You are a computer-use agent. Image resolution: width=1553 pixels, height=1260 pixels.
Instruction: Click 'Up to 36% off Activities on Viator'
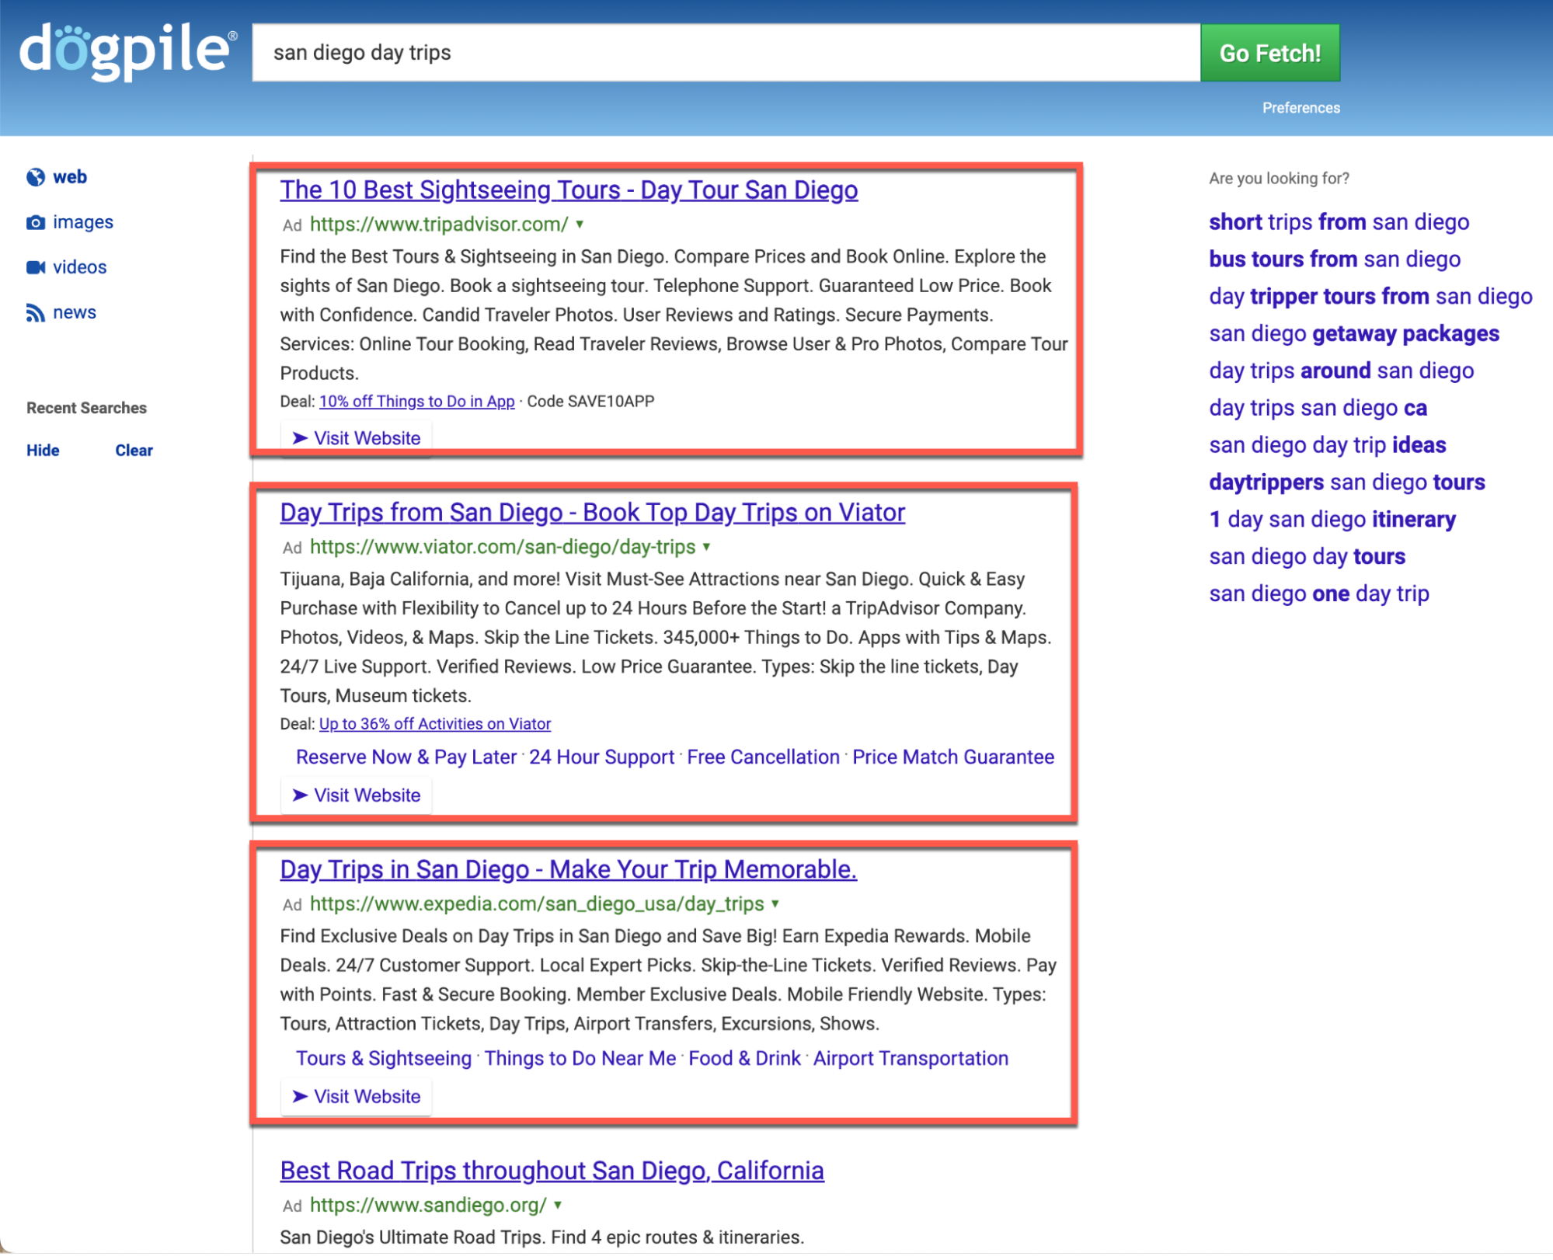point(434,723)
